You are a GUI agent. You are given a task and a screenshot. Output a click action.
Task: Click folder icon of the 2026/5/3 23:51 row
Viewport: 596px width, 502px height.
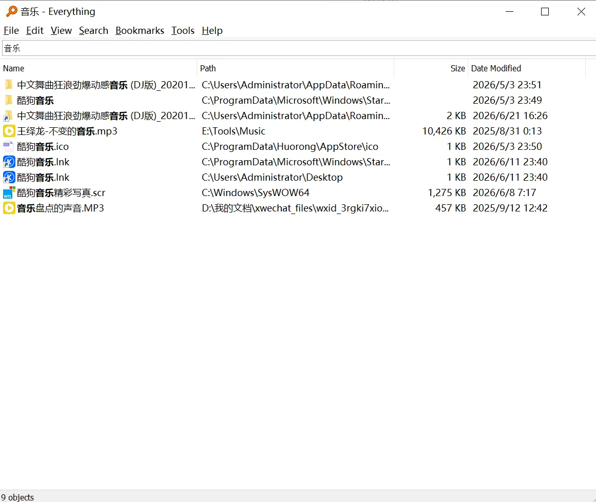[x=9, y=85]
